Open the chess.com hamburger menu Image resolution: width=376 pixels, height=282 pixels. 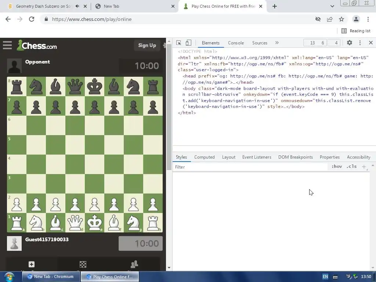tap(7, 45)
